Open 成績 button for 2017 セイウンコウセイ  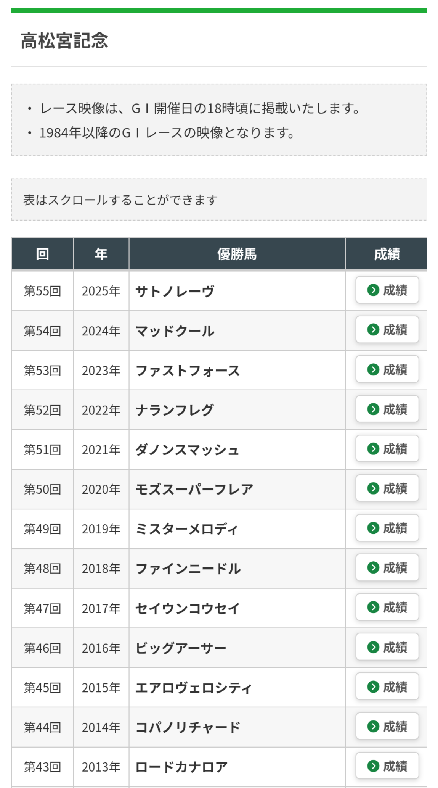point(387,608)
